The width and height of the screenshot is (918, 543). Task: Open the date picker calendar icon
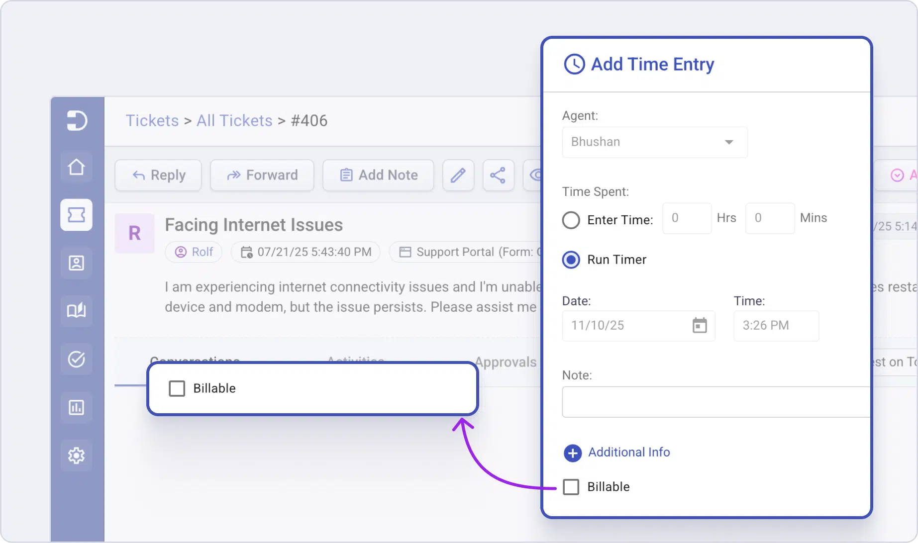point(700,326)
